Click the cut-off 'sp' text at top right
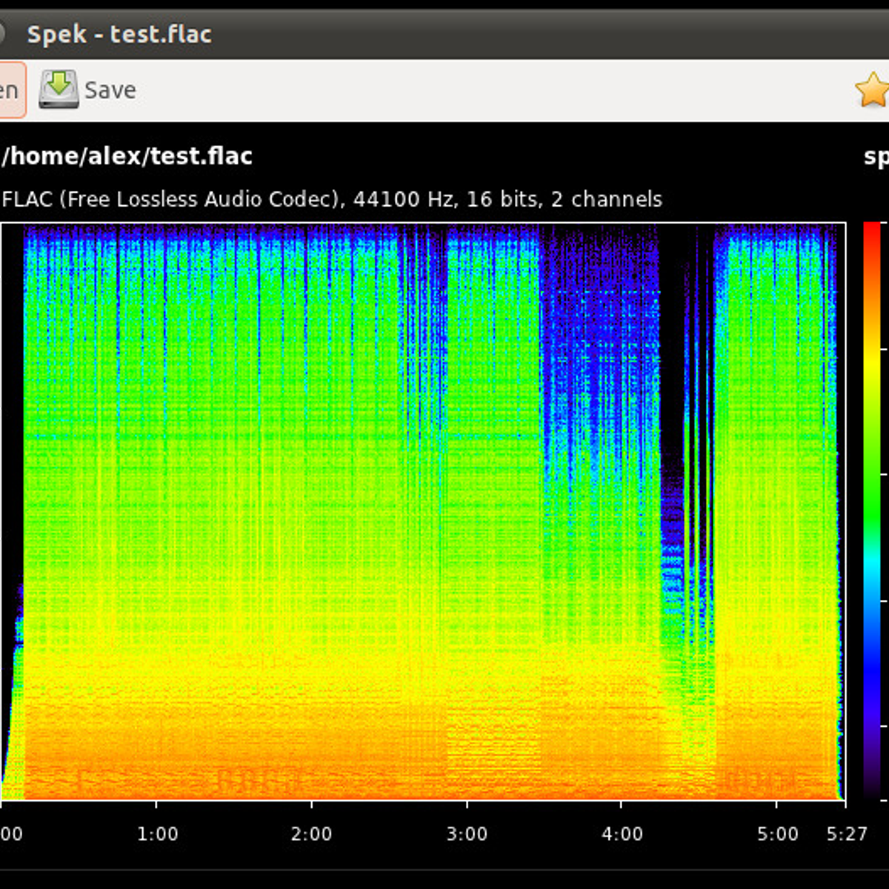The height and width of the screenshot is (889, 889). click(876, 156)
